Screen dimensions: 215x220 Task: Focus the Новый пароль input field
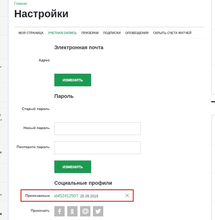pyautogui.click(x=97, y=129)
